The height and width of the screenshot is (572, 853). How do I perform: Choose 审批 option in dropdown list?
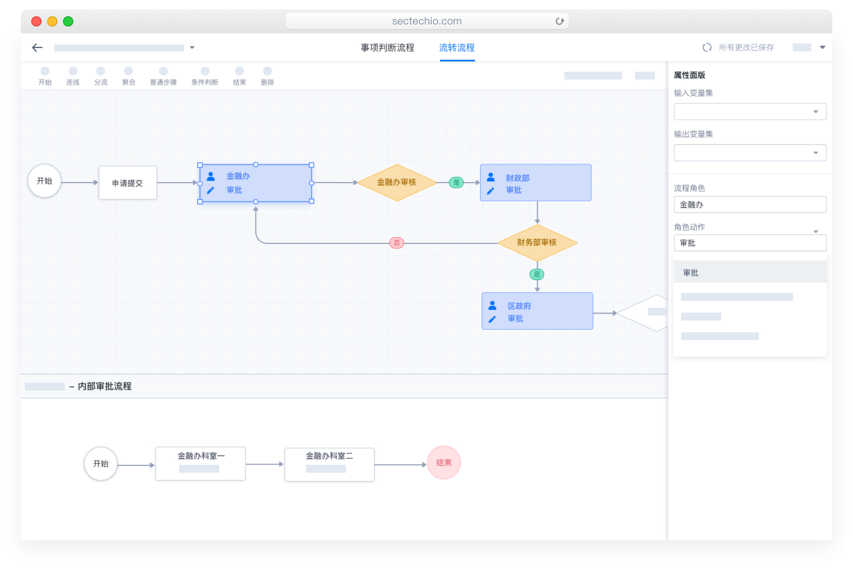[x=749, y=272]
